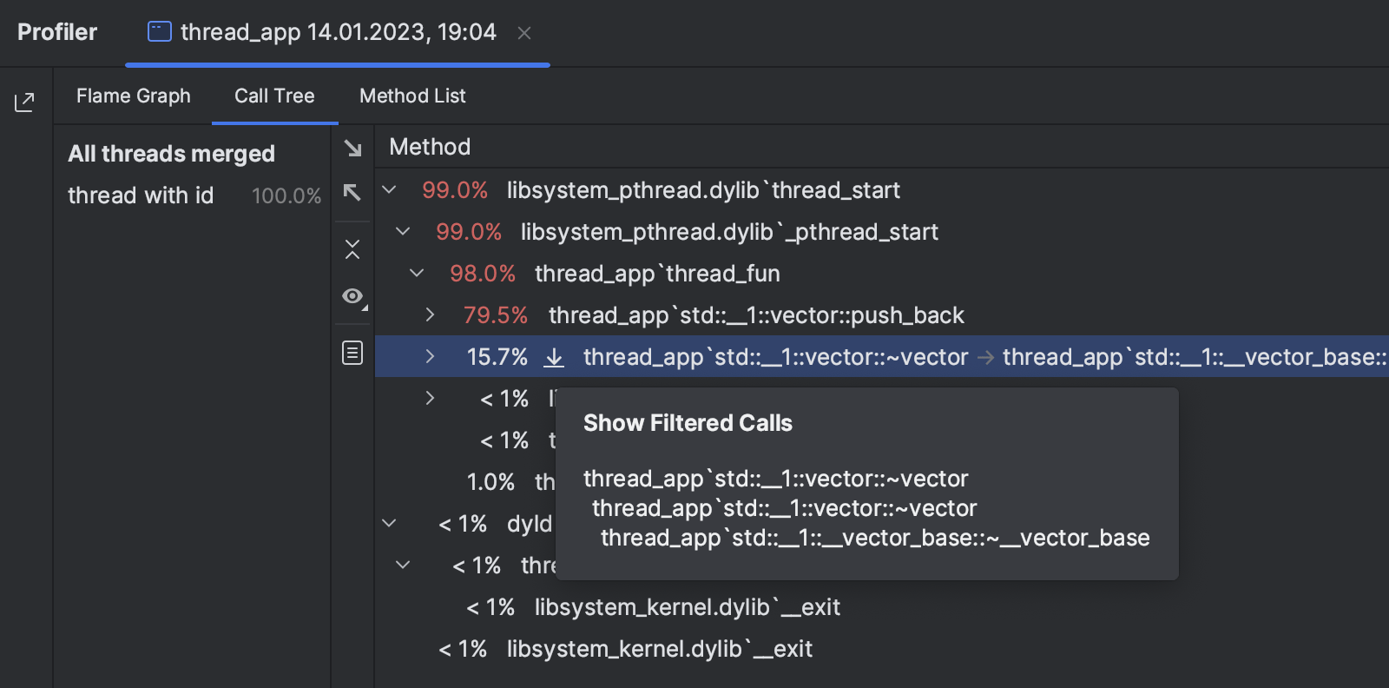Expand the vector::push_back node
1389x688 pixels.
(x=430, y=314)
